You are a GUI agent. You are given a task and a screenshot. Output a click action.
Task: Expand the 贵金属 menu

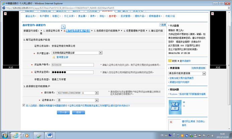(82, 16)
